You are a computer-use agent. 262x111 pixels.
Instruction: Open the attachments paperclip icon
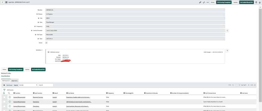tap(200, 2)
